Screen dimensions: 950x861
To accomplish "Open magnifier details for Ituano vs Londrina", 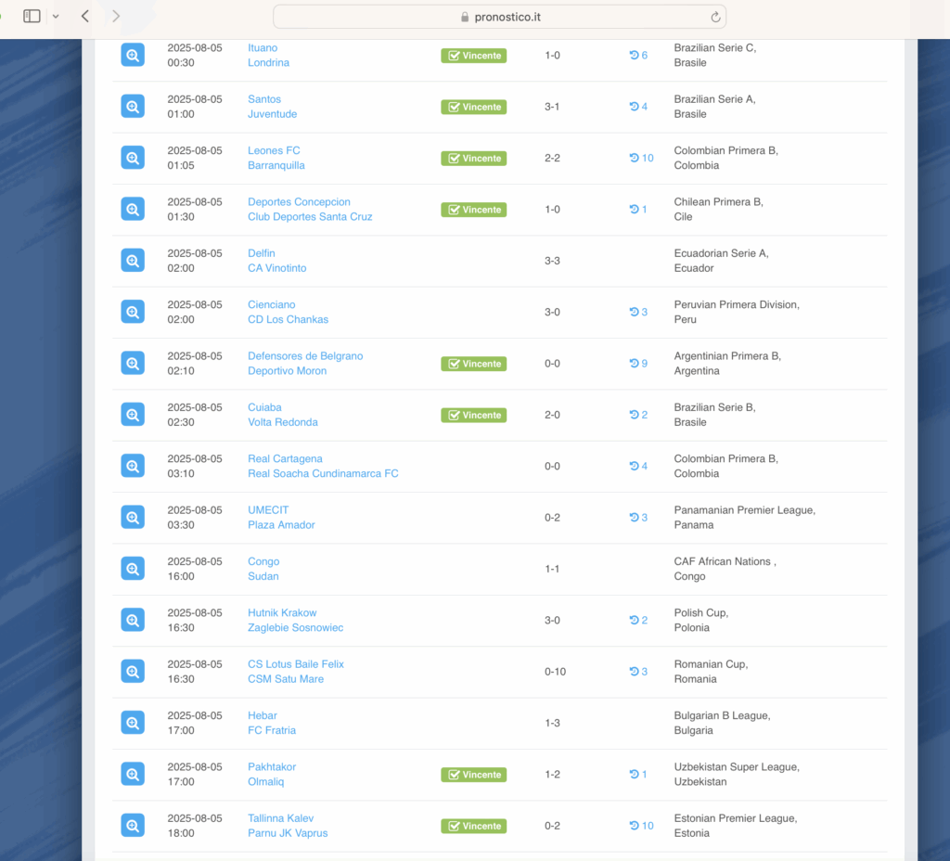I will click(x=132, y=55).
